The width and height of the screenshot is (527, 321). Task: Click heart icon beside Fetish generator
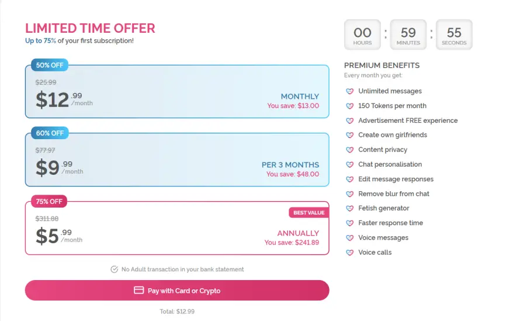[349, 208]
